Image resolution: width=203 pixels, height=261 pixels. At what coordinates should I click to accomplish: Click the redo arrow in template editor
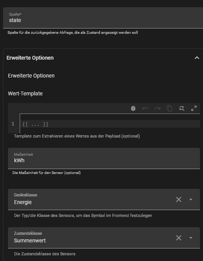click(x=157, y=109)
